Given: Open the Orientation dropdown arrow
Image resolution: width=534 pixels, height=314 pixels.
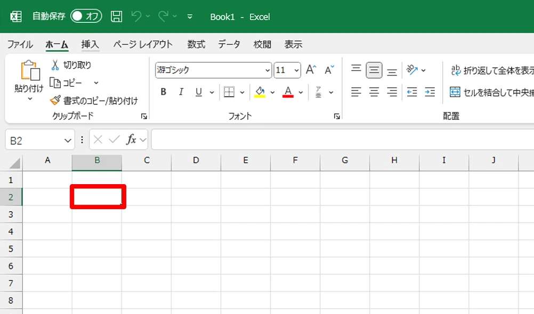Looking at the screenshot, I should tap(423, 70).
